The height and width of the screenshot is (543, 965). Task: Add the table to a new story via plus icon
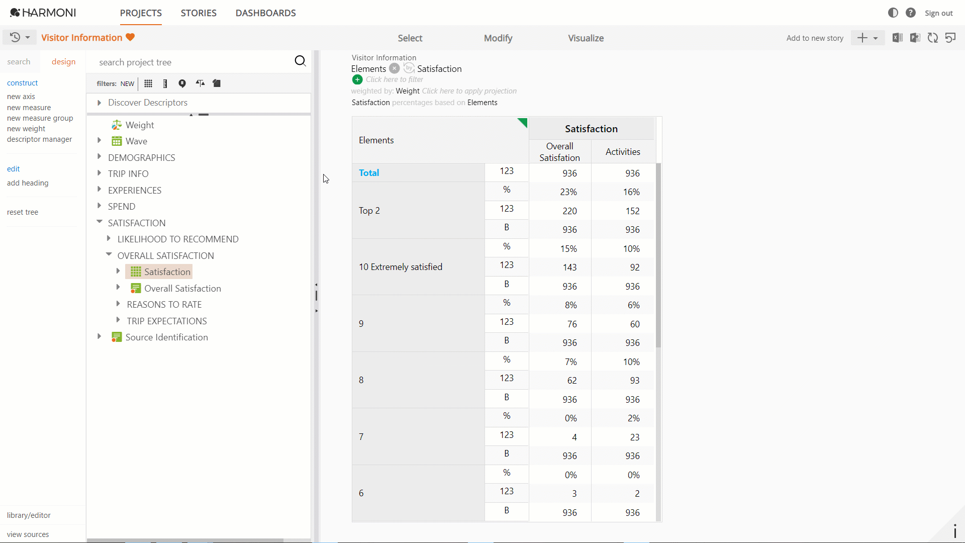pyautogui.click(x=862, y=38)
